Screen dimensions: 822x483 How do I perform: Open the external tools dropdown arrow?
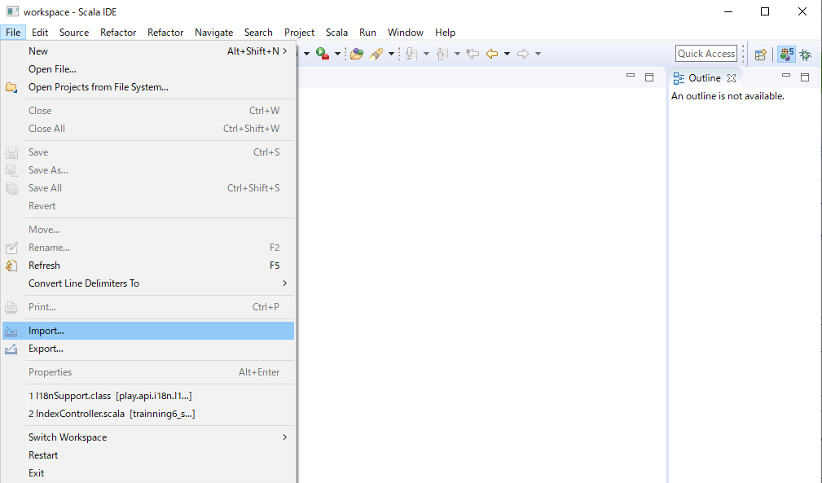pyautogui.click(x=337, y=54)
